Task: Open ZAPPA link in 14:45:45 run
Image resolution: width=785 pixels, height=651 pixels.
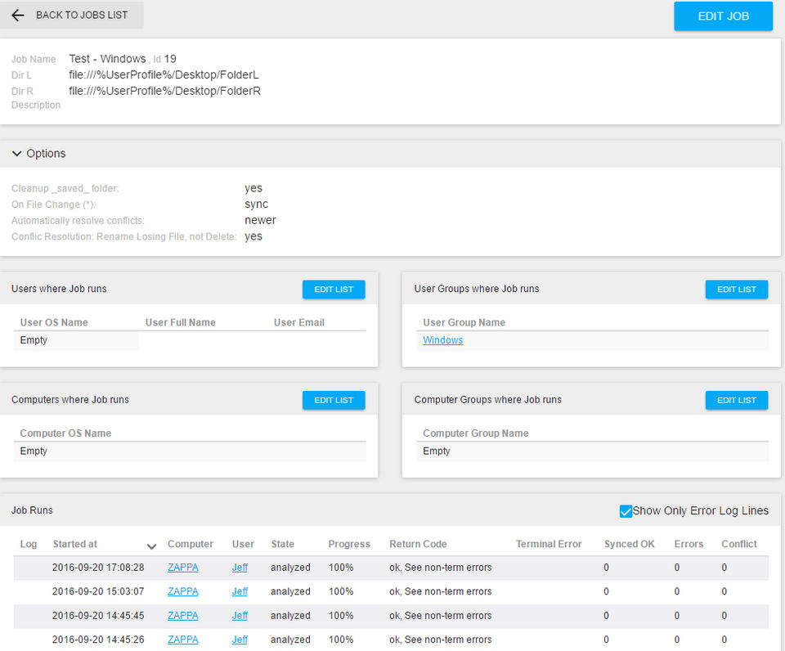Action: coord(182,616)
